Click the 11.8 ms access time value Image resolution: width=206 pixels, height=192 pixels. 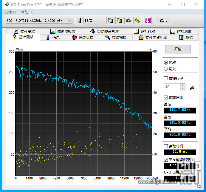[x=180, y=152]
